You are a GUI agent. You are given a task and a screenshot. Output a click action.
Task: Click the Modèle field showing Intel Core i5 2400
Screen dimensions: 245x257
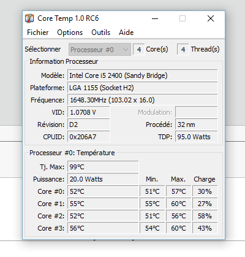[x=143, y=75]
